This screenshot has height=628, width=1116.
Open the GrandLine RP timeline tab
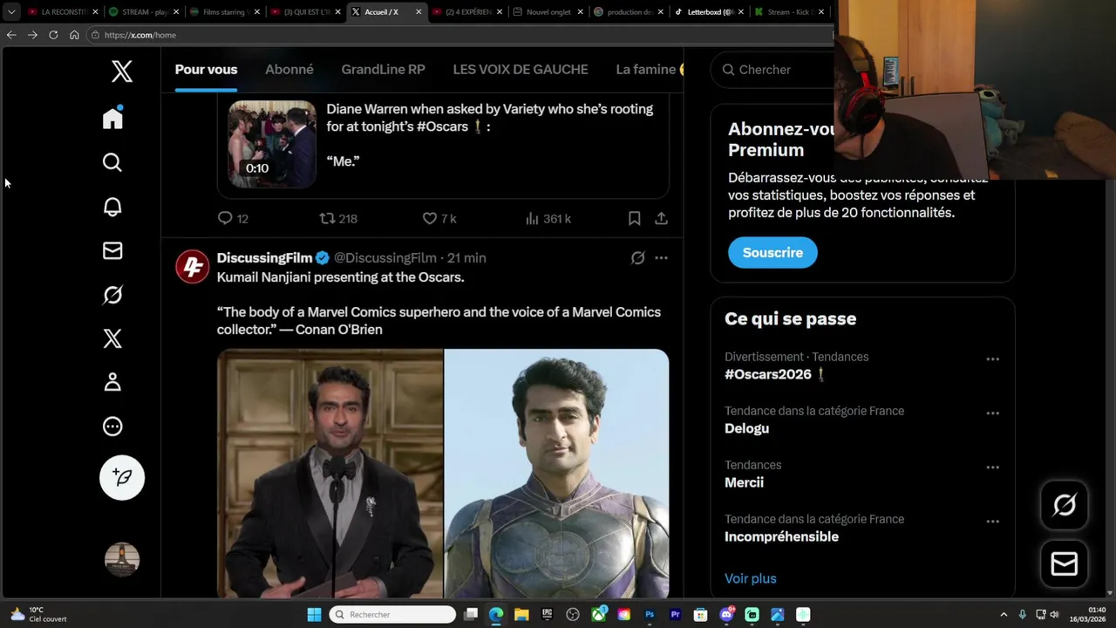[383, 70]
